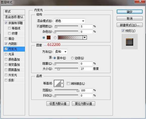This screenshot has height=119, width=146.
Task: Open the 等高线 contour picker arrow
Action: [x=62, y=83]
